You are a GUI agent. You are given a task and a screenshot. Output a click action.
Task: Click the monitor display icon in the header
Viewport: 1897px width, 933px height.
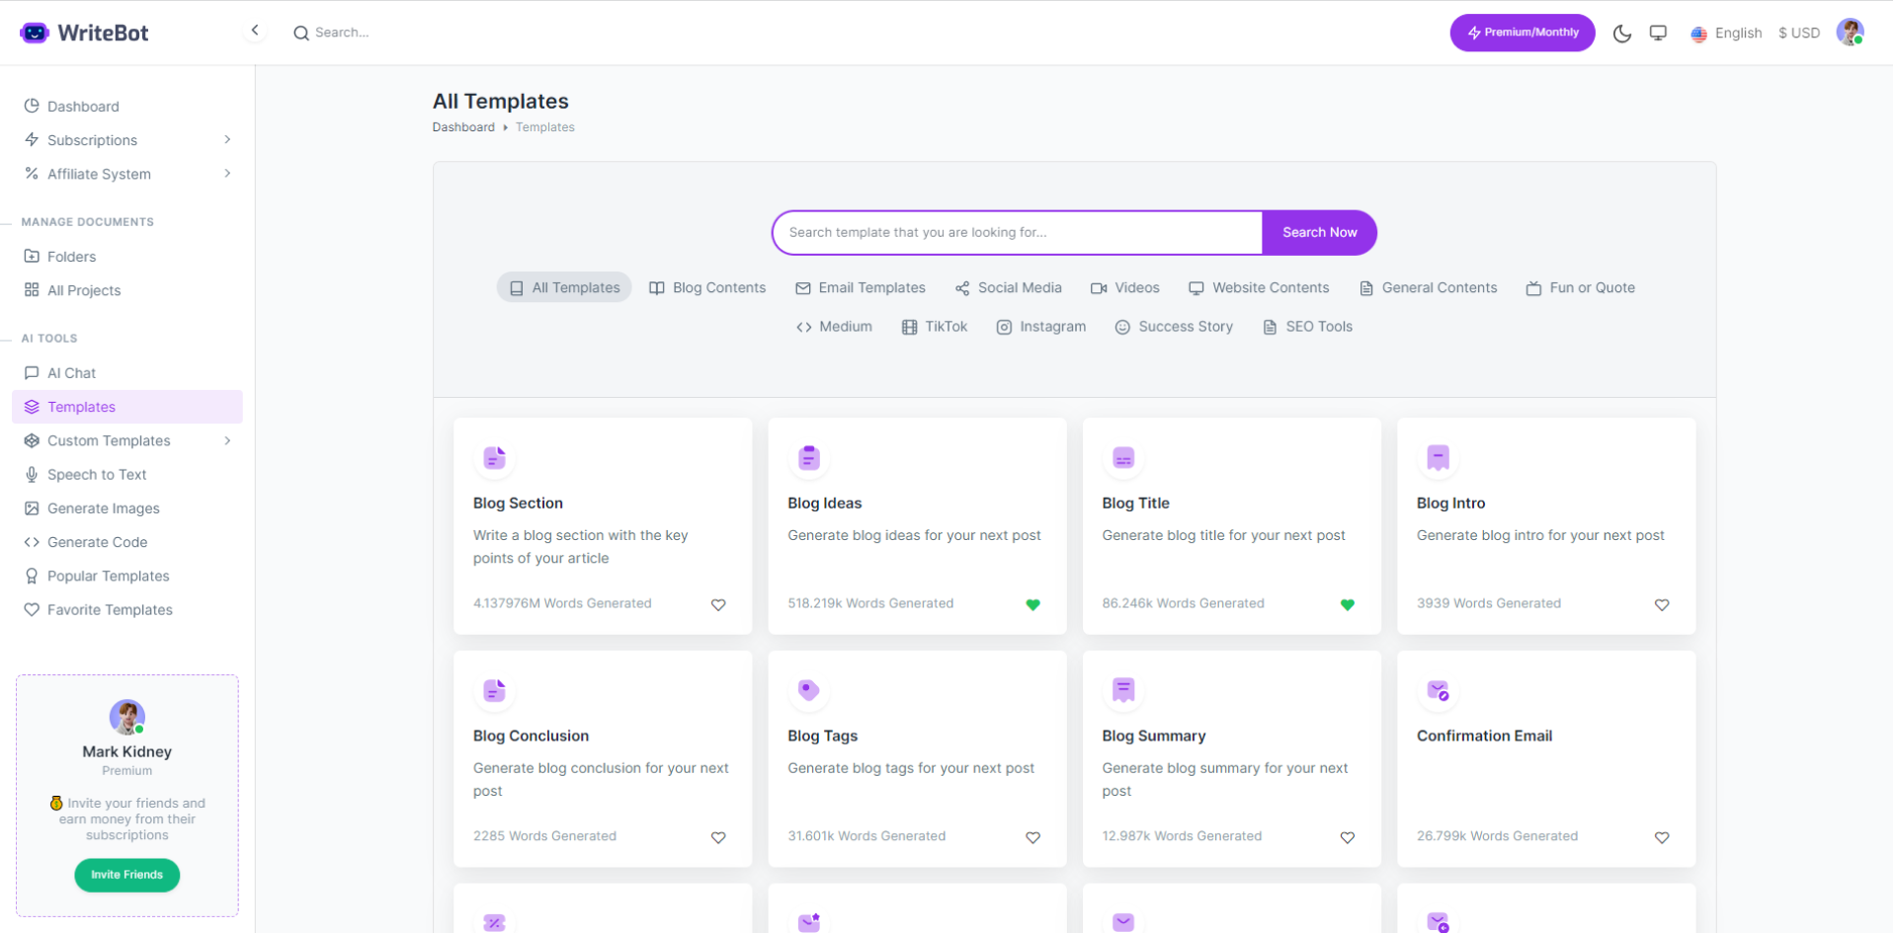(x=1658, y=32)
